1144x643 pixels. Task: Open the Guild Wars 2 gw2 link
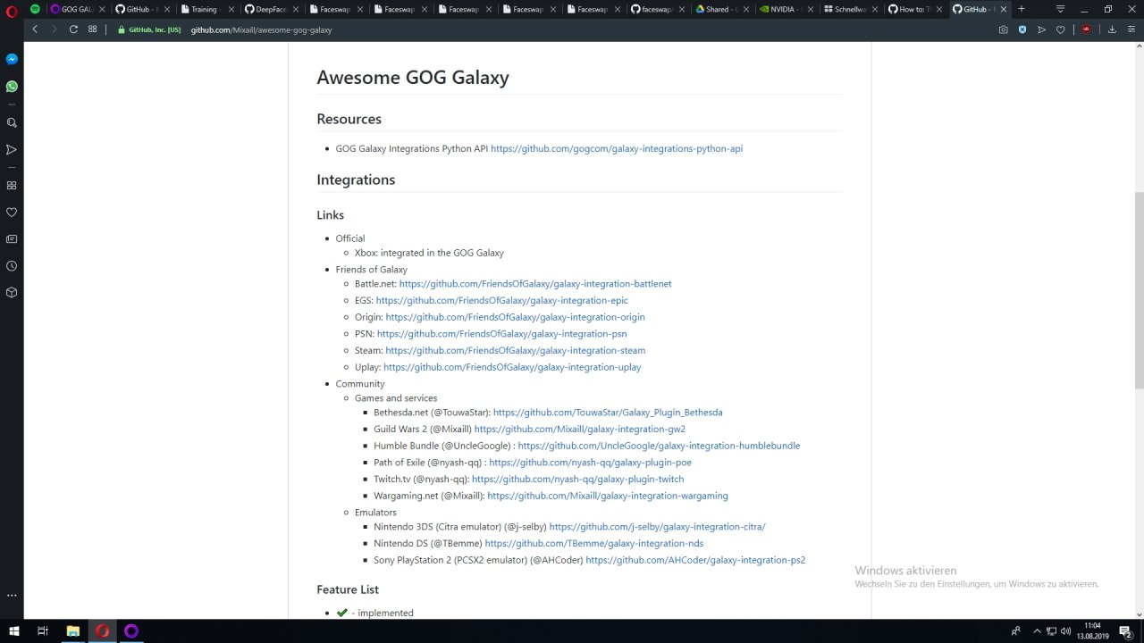click(580, 430)
